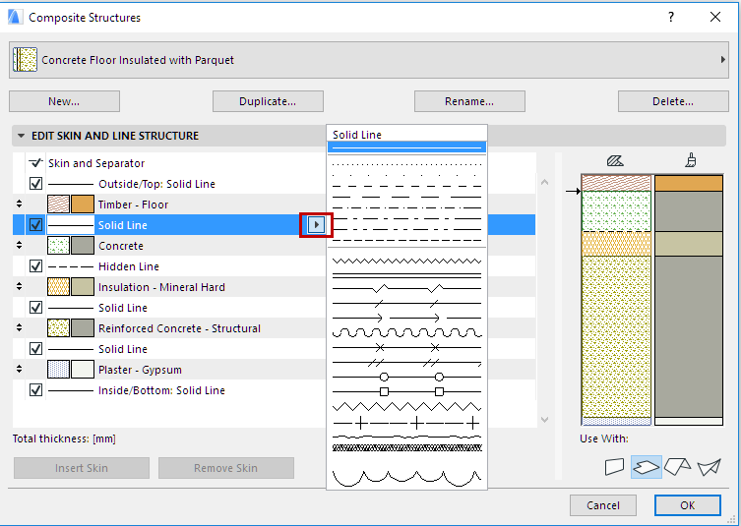Choose the line with X marks
The height and width of the screenshot is (526, 741).
pyautogui.click(x=406, y=347)
